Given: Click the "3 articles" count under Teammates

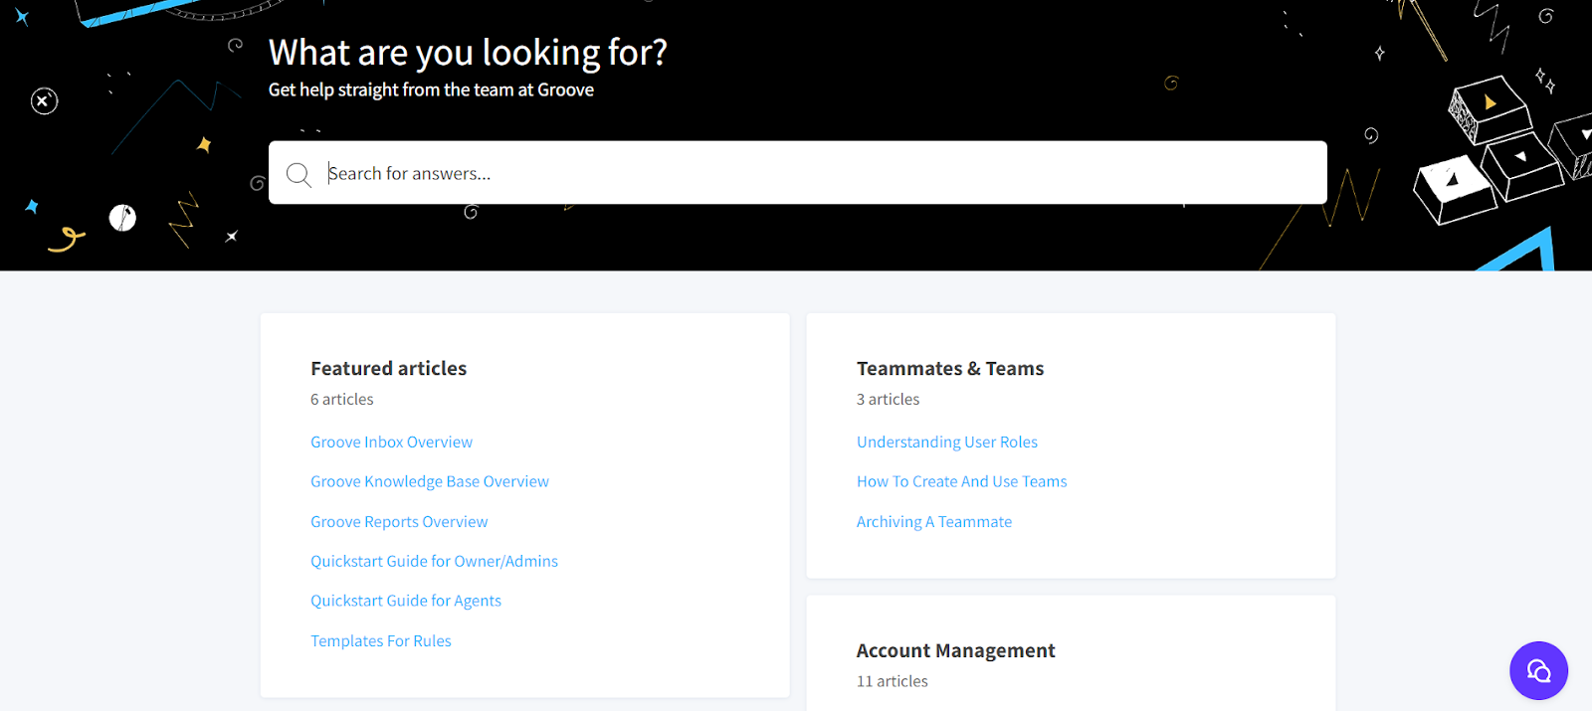Looking at the screenshot, I should tap(888, 400).
